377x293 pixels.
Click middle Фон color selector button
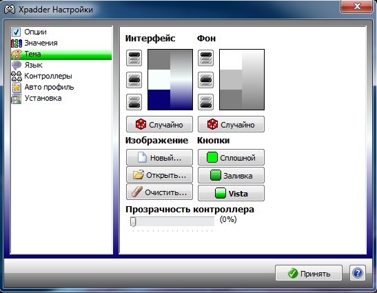pos(205,80)
